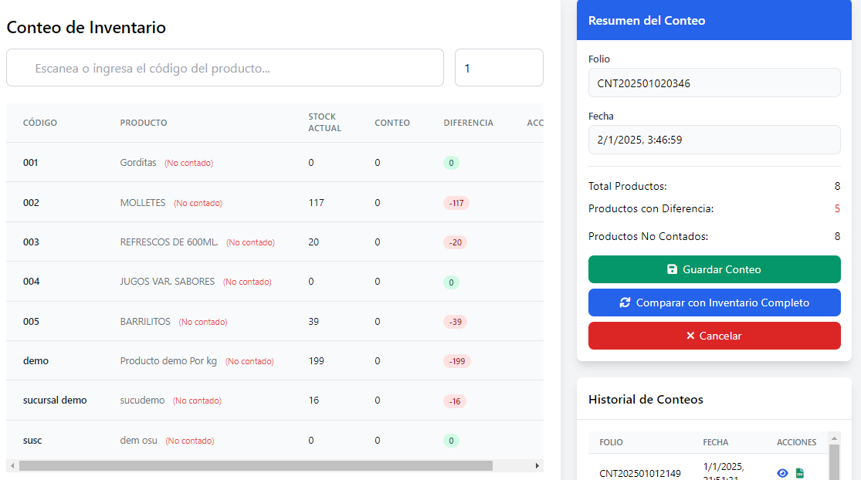View count CNT202501012149 with the eye icon
861x480 pixels.
pos(782,473)
